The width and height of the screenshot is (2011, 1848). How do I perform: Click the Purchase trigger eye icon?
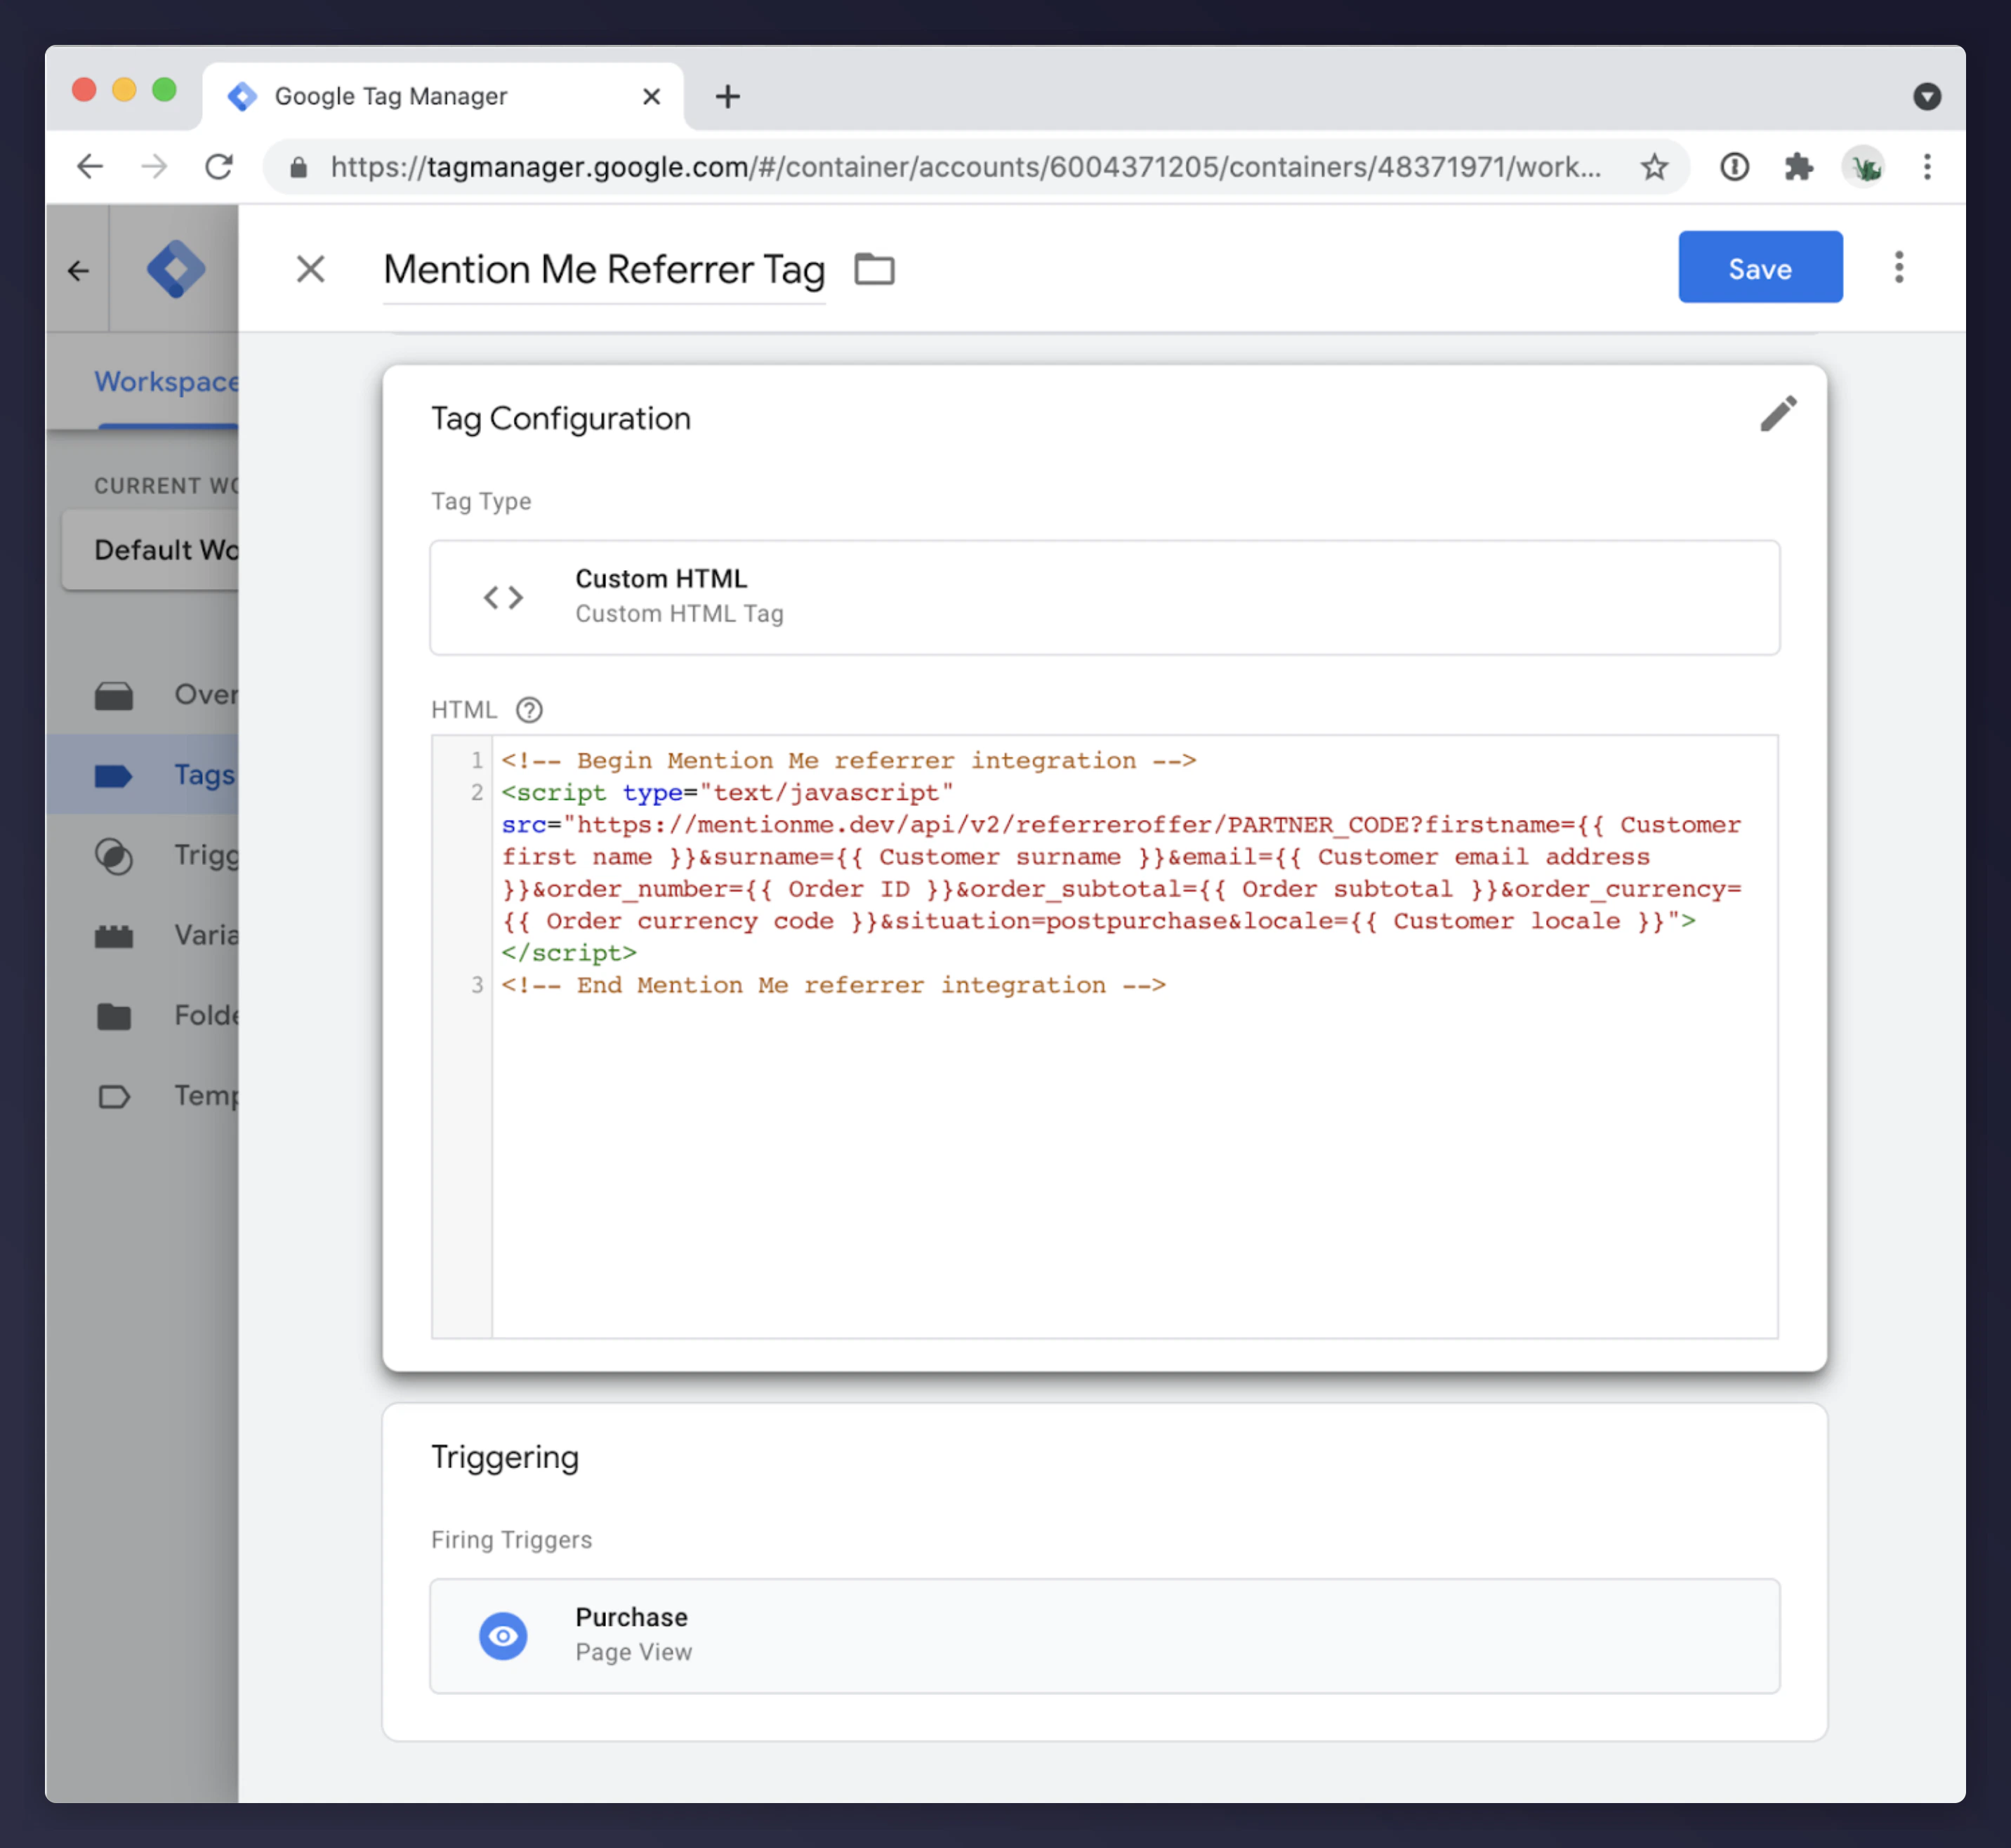[503, 1635]
